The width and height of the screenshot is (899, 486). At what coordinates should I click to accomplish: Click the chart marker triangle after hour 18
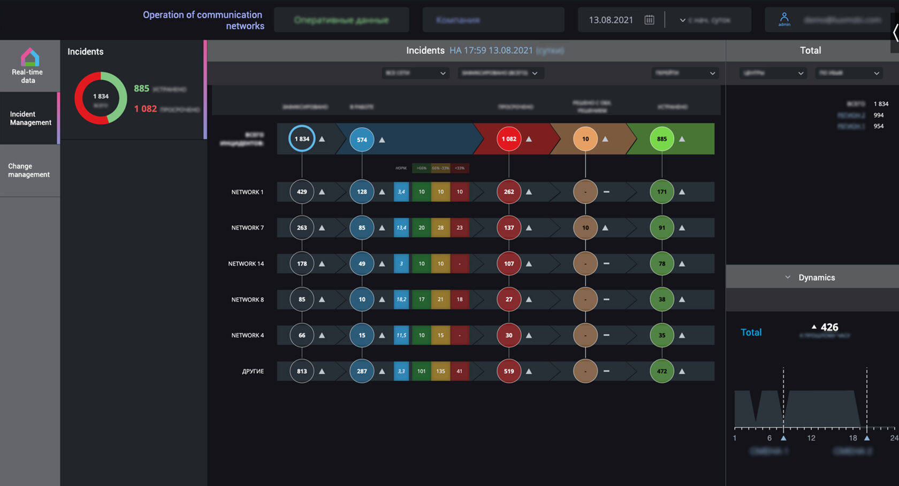tap(867, 438)
